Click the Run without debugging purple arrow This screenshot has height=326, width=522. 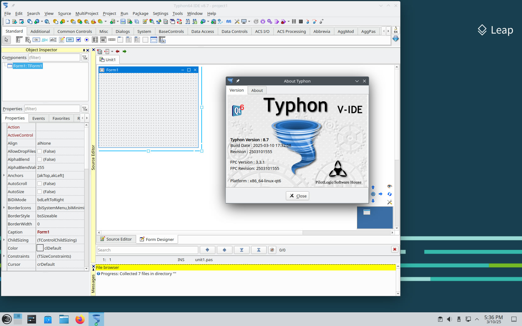tap(277, 21)
